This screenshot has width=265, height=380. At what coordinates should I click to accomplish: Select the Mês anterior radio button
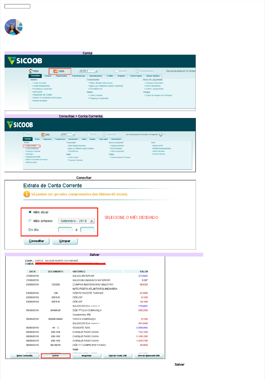pos(30,221)
